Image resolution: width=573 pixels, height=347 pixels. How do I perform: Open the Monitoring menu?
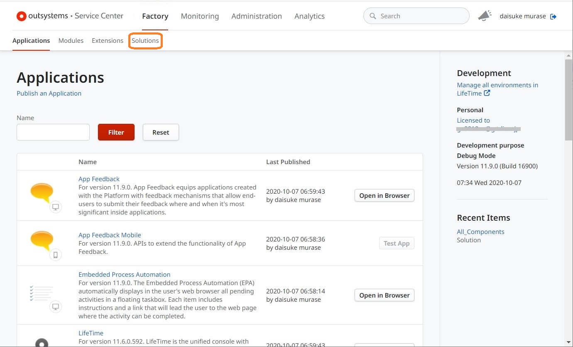[x=200, y=16]
